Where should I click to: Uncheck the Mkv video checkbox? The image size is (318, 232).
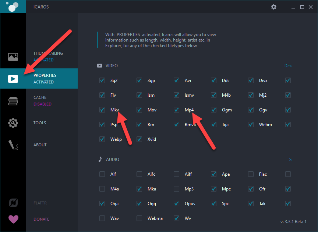tap(102, 110)
